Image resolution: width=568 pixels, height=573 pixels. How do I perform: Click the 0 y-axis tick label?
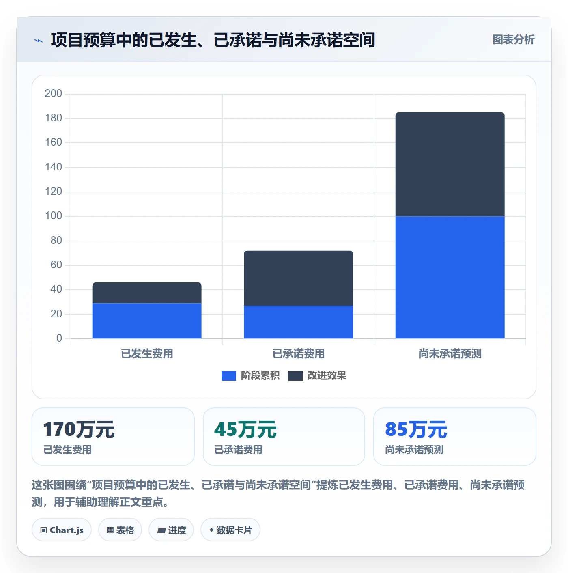59,338
